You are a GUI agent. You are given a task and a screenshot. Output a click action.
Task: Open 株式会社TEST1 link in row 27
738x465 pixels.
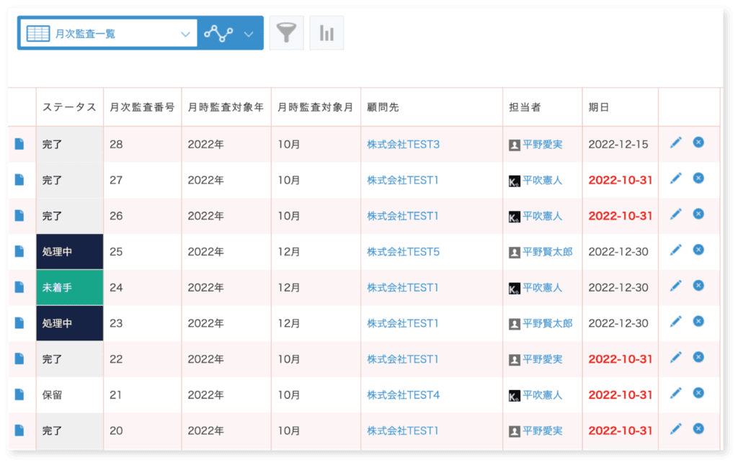402,180
